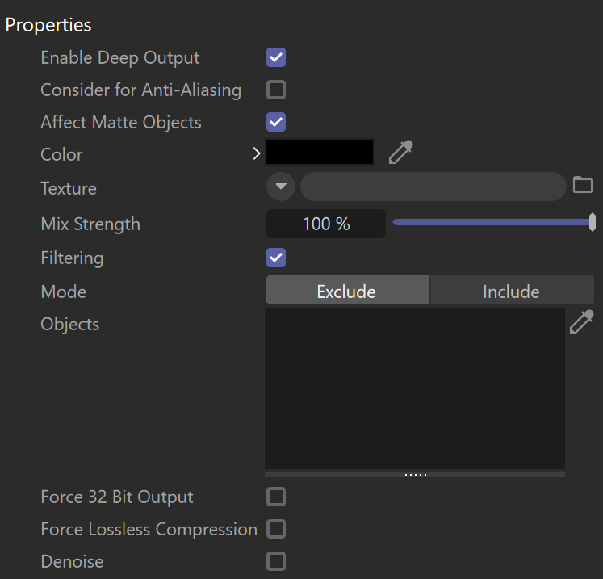Select the Exclude mode
This screenshot has width=603, height=579.
pyautogui.click(x=348, y=291)
